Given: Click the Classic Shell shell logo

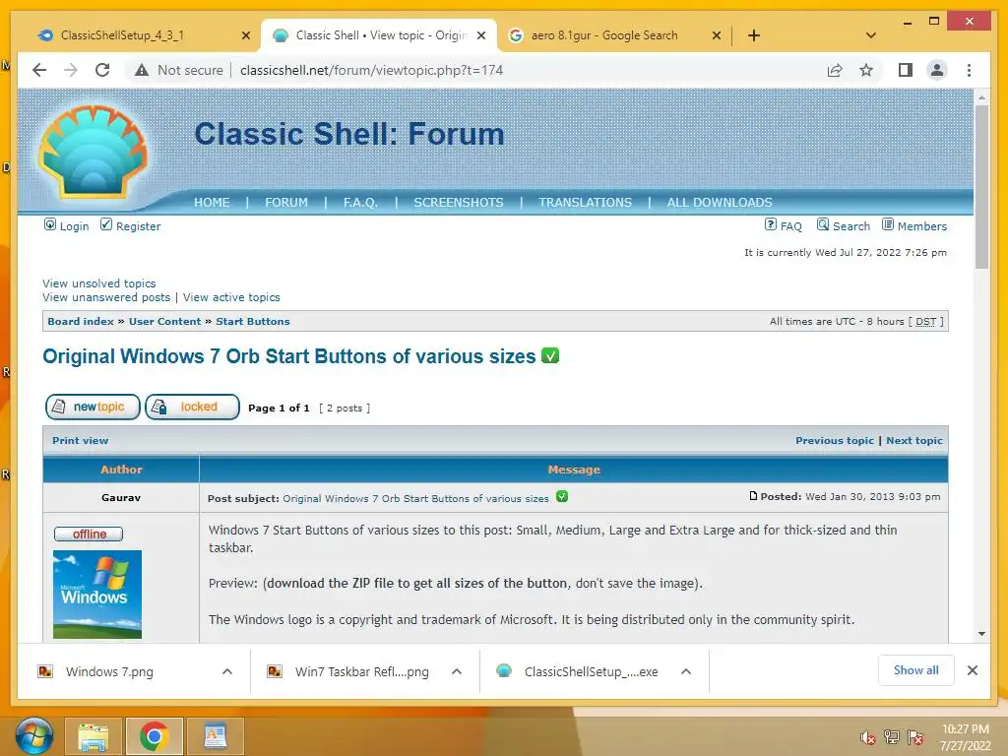Looking at the screenshot, I should point(93,153).
